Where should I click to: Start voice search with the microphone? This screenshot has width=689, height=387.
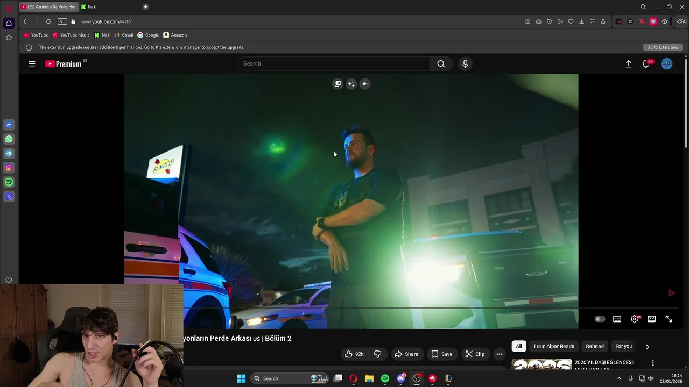pos(466,64)
